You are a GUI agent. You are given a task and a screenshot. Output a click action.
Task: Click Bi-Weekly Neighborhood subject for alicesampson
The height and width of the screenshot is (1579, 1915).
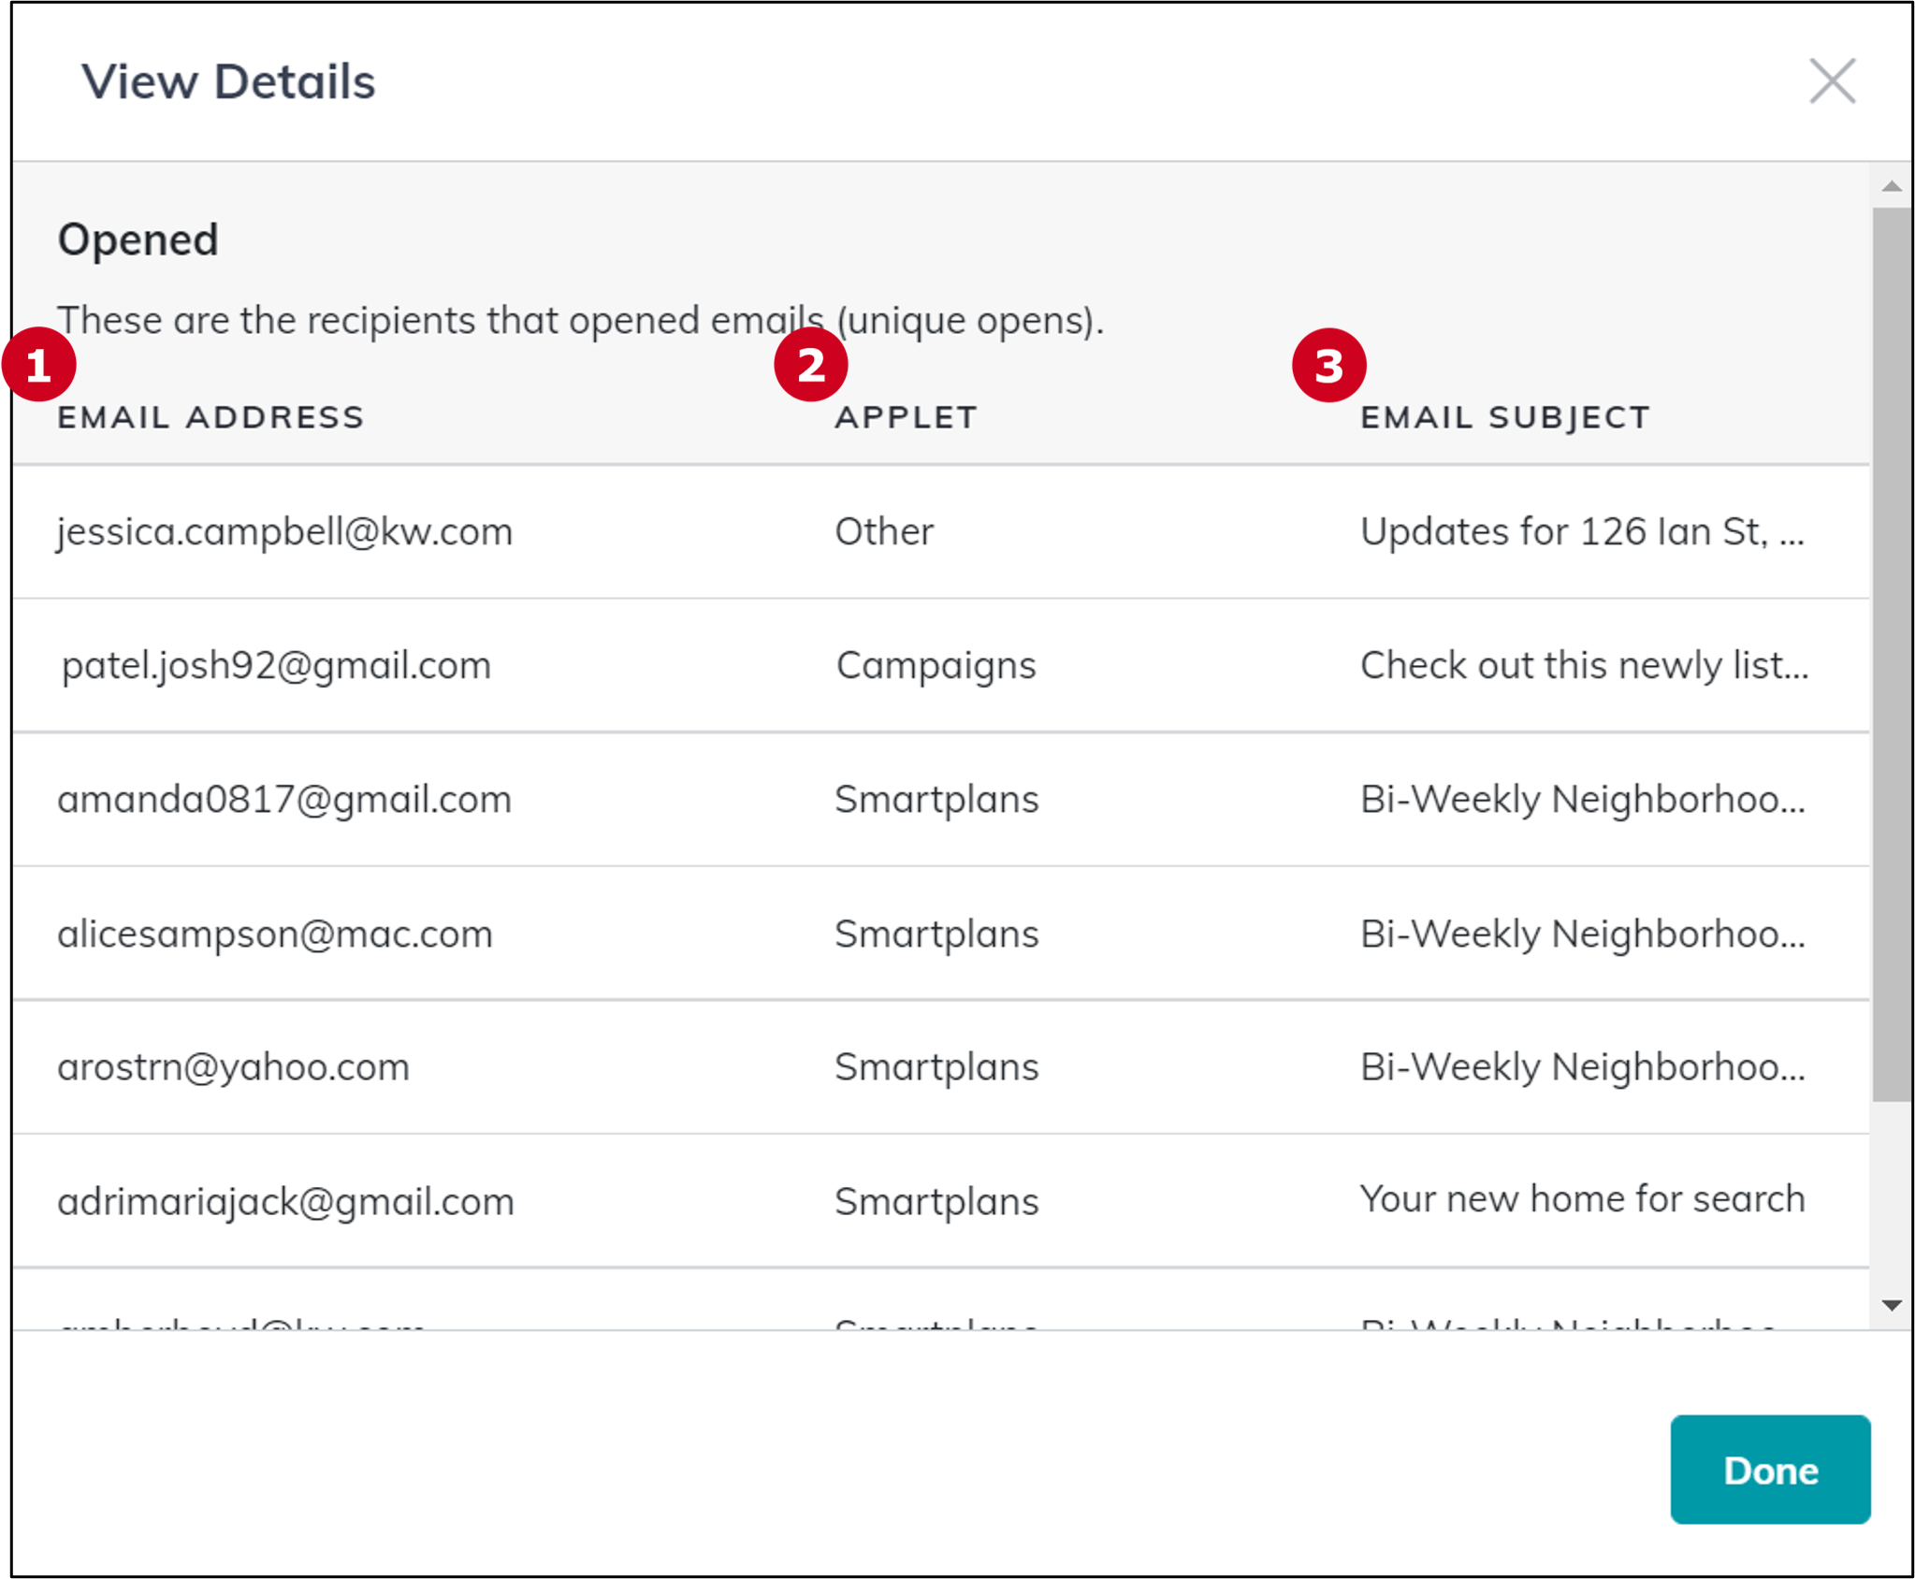click(x=1583, y=934)
